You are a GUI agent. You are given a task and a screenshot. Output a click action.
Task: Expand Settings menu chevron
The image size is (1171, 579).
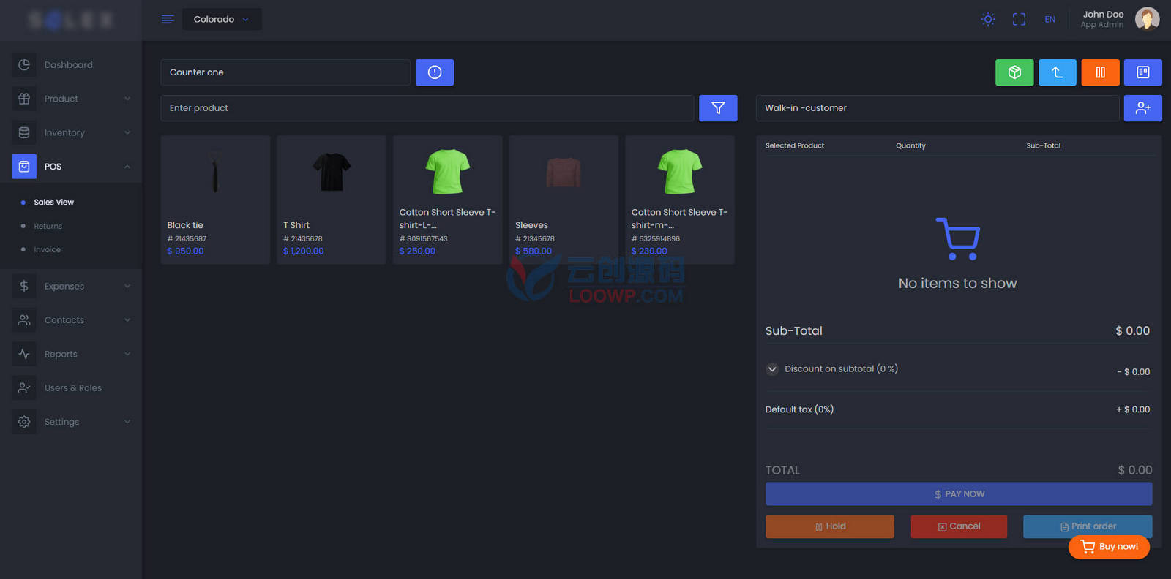[x=127, y=422]
